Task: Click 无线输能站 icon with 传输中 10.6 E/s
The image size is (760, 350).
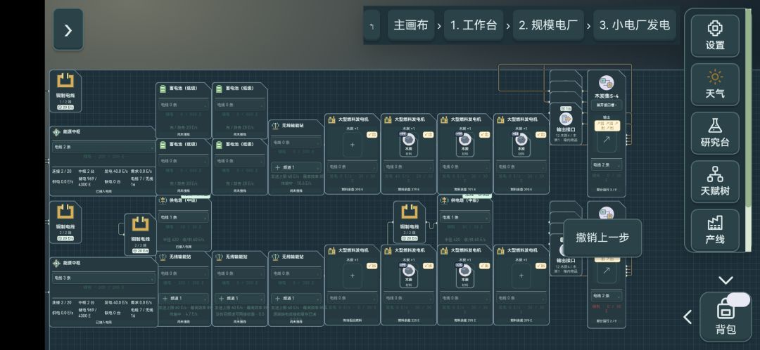Action: pos(276,125)
